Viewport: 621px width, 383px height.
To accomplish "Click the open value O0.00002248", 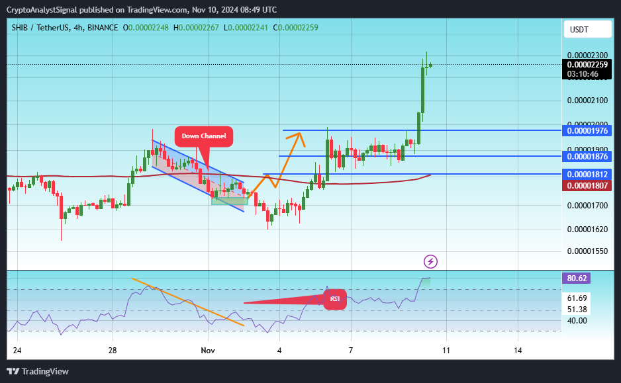I will click(x=146, y=28).
